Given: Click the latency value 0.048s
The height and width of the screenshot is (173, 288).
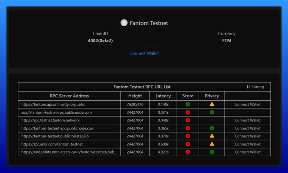Looking at the screenshot, I should [x=163, y=121].
